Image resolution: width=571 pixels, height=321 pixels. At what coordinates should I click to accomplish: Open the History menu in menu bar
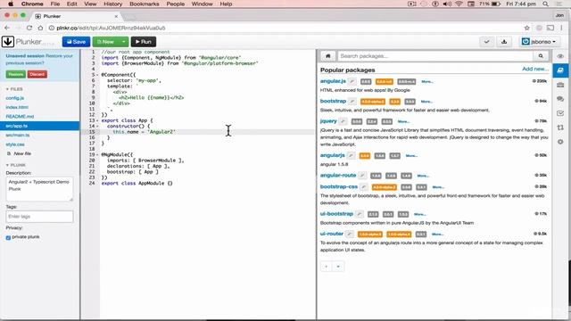(x=113, y=4)
